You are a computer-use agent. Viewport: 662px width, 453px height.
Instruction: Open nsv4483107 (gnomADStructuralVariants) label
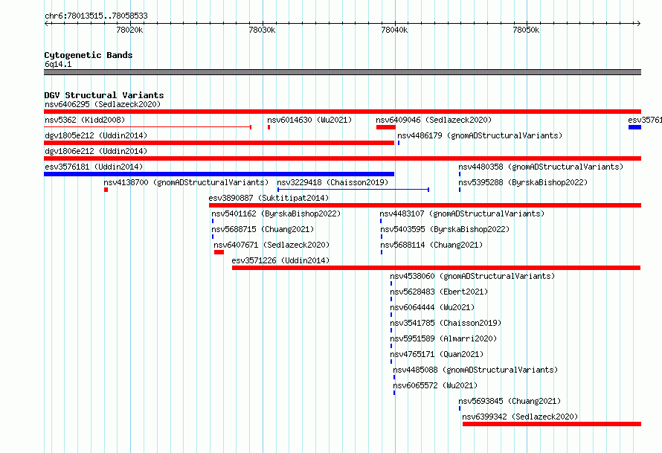click(x=463, y=213)
